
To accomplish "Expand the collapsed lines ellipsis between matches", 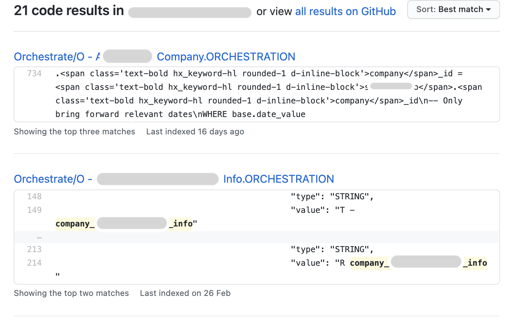I will tap(39, 237).
